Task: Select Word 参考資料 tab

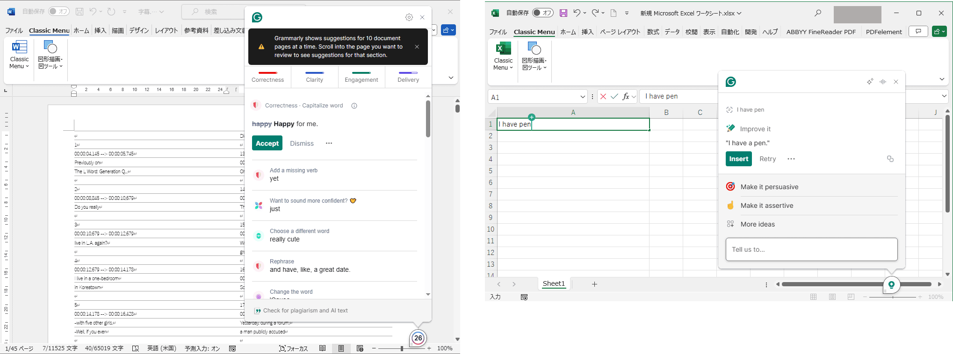Action: pyautogui.click(x=196, y=30)
